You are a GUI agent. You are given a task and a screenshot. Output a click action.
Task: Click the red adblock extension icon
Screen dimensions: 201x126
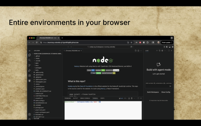click(x=140, y=42)
